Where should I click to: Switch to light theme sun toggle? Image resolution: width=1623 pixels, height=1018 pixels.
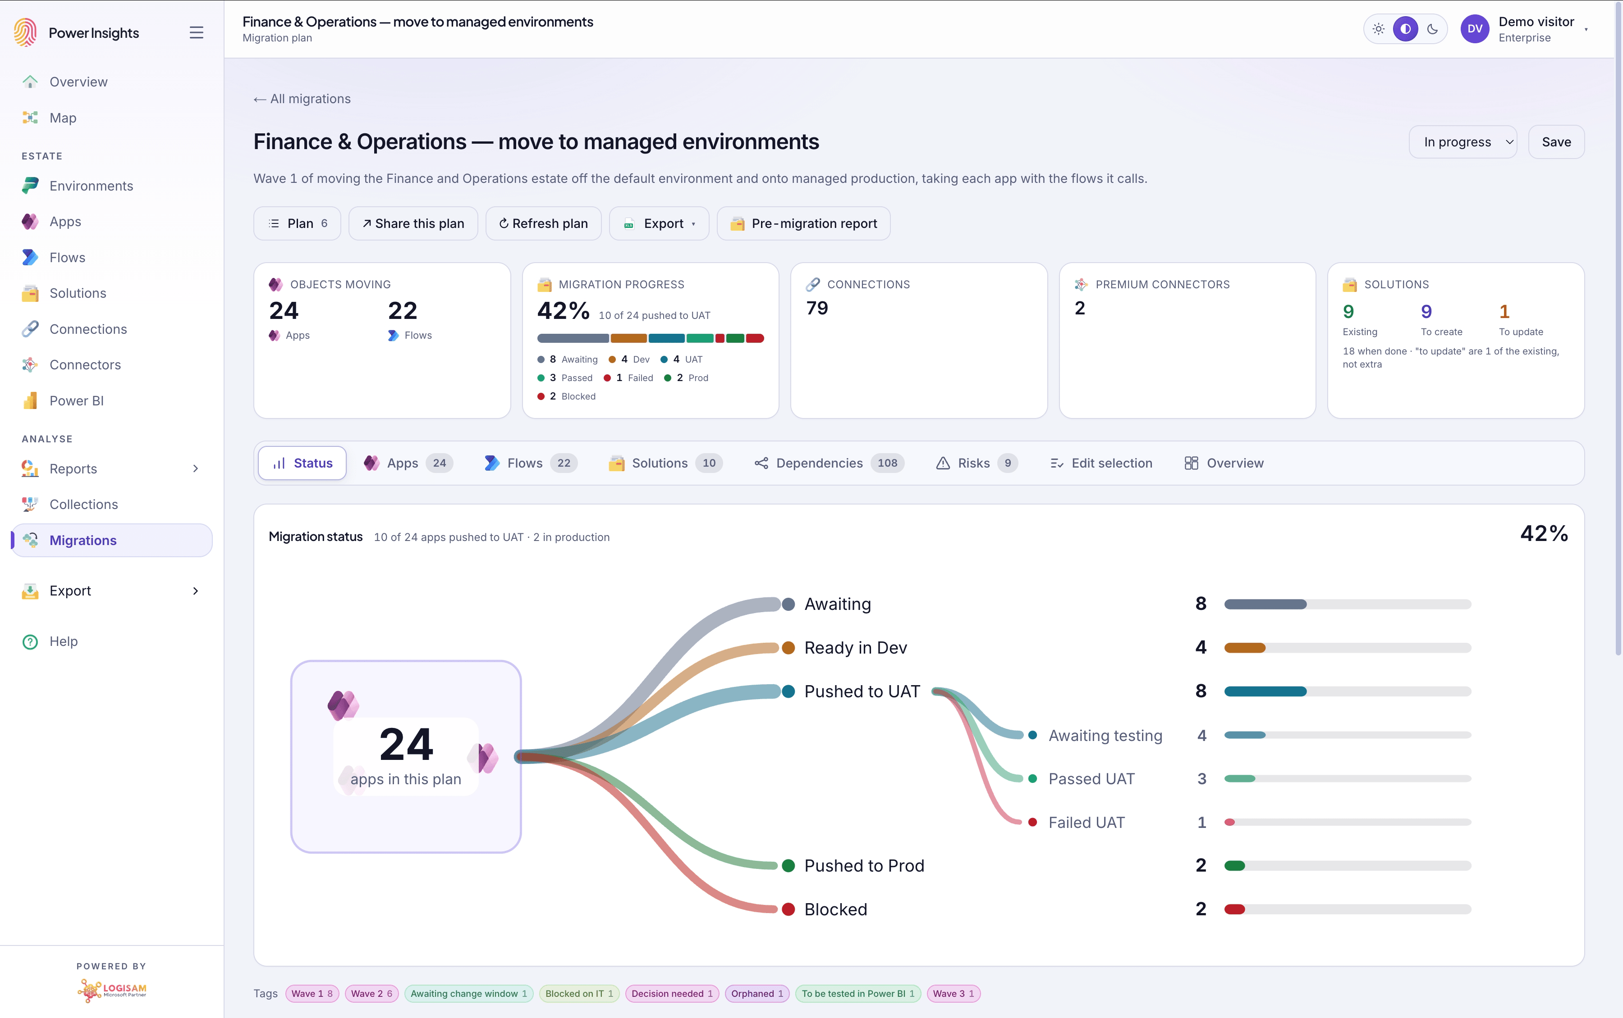[1379, 29]
